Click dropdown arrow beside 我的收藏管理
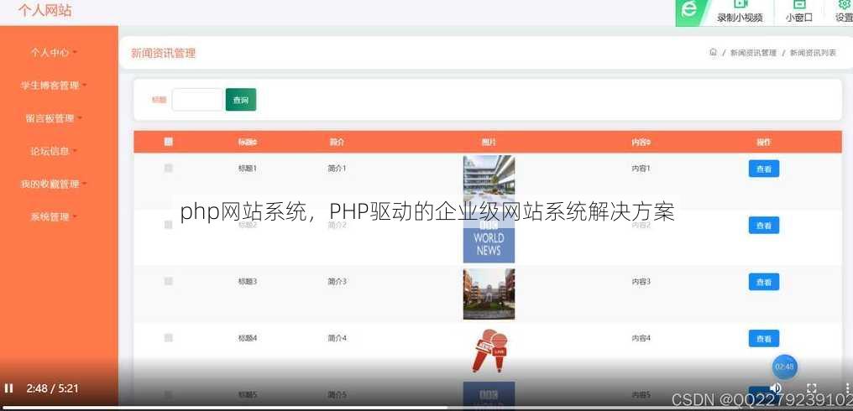 pos(84,184)
